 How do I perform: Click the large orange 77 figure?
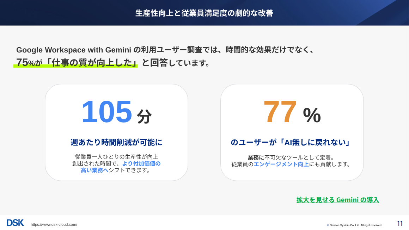click(280, 112)
